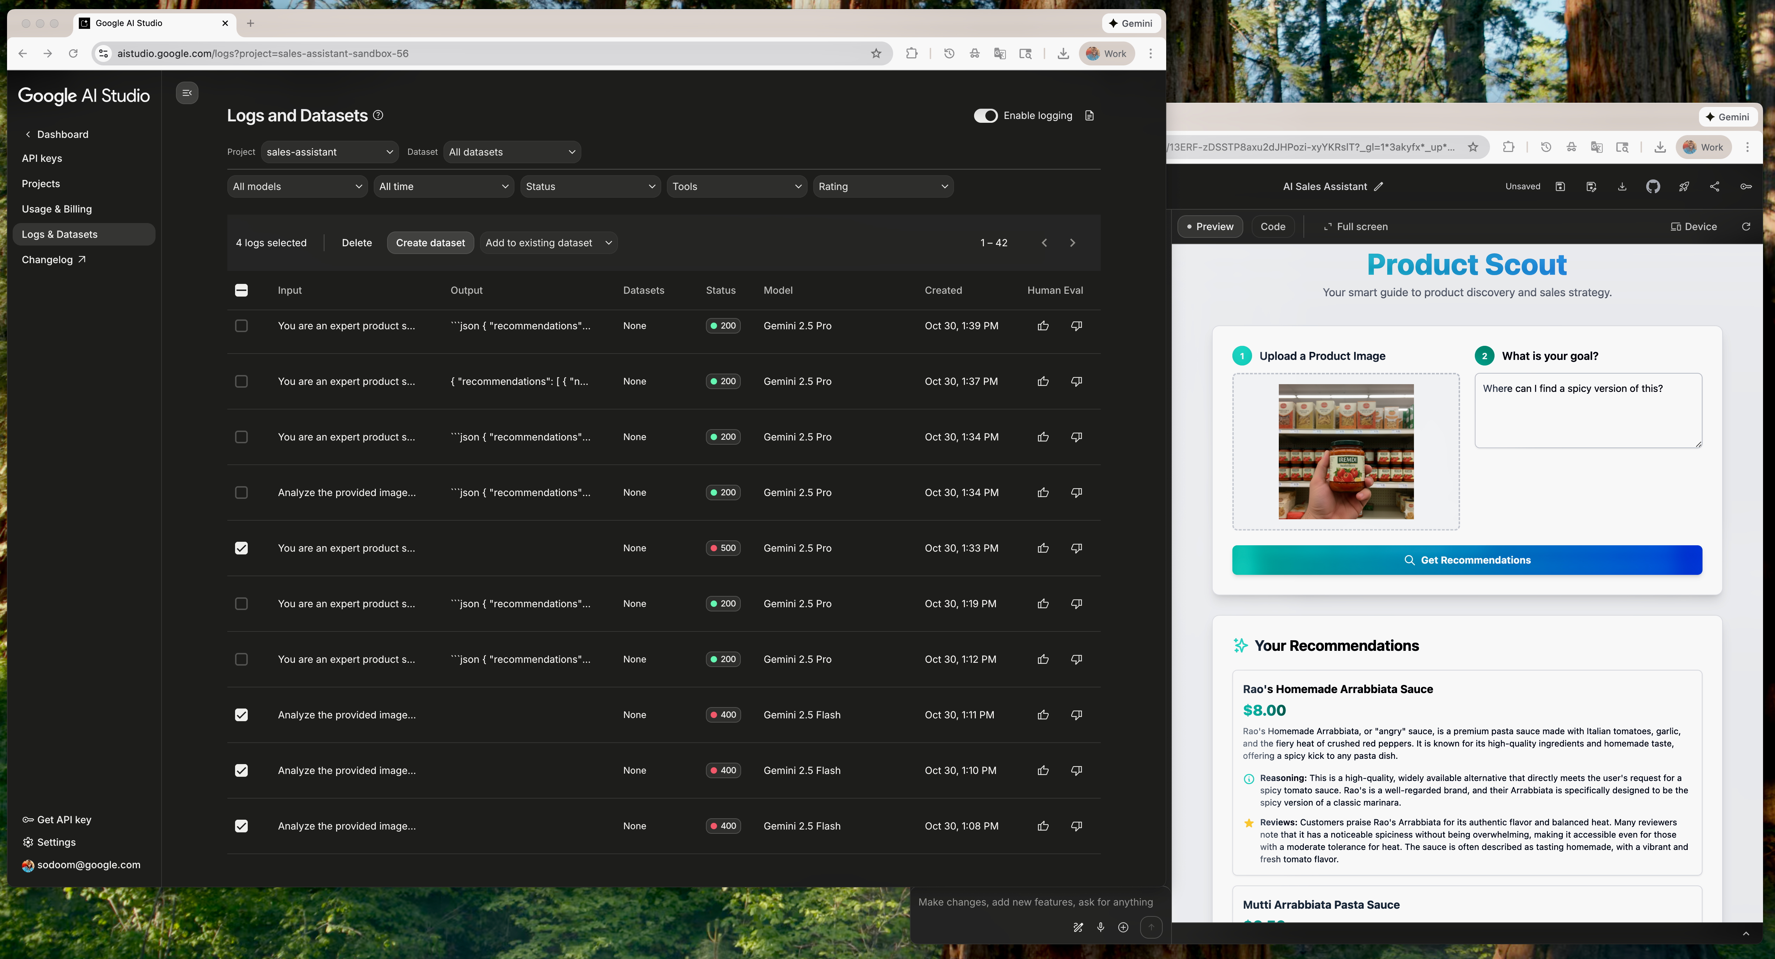Uncheck the selected log from Oct 30, 1:33 PM
Image resolution: width=1775 pixels, height=959 pixels.
coord(241,548)
